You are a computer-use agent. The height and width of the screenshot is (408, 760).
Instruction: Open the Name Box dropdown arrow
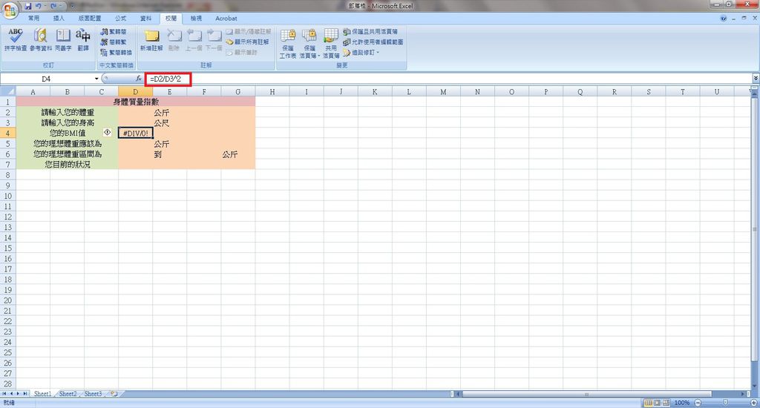pos(96,79)
